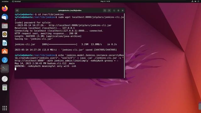Viewport: 201px width, 113px height.
Task: Minimize the terminal window
Action: (114, 10)
